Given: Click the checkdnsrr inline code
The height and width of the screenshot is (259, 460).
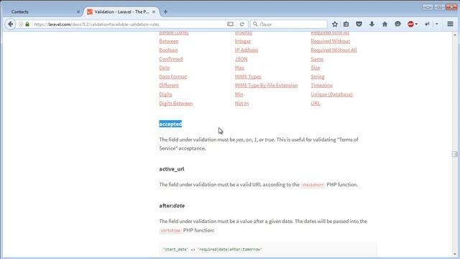Looking at the screenshot, I should click(313, 185).
